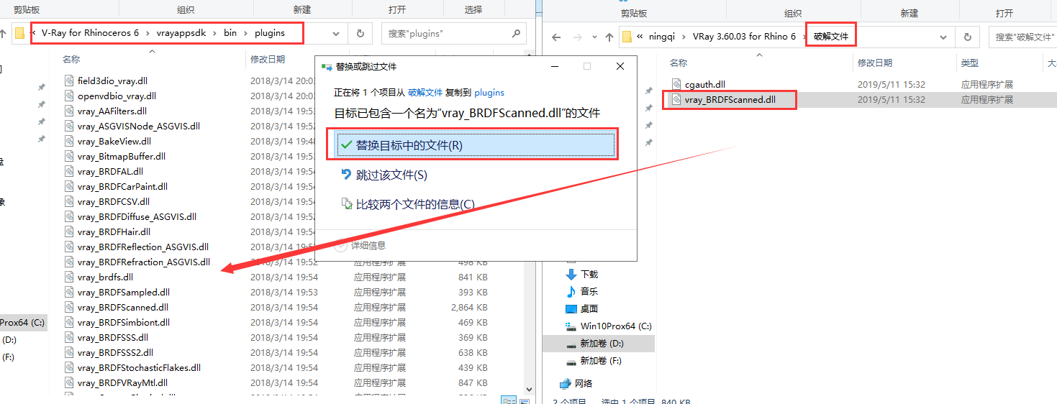Select vray_BRDFSampled.dll in plugins list
The width and height of the screenshot is (1057, 404).
[x=124, y=292]
